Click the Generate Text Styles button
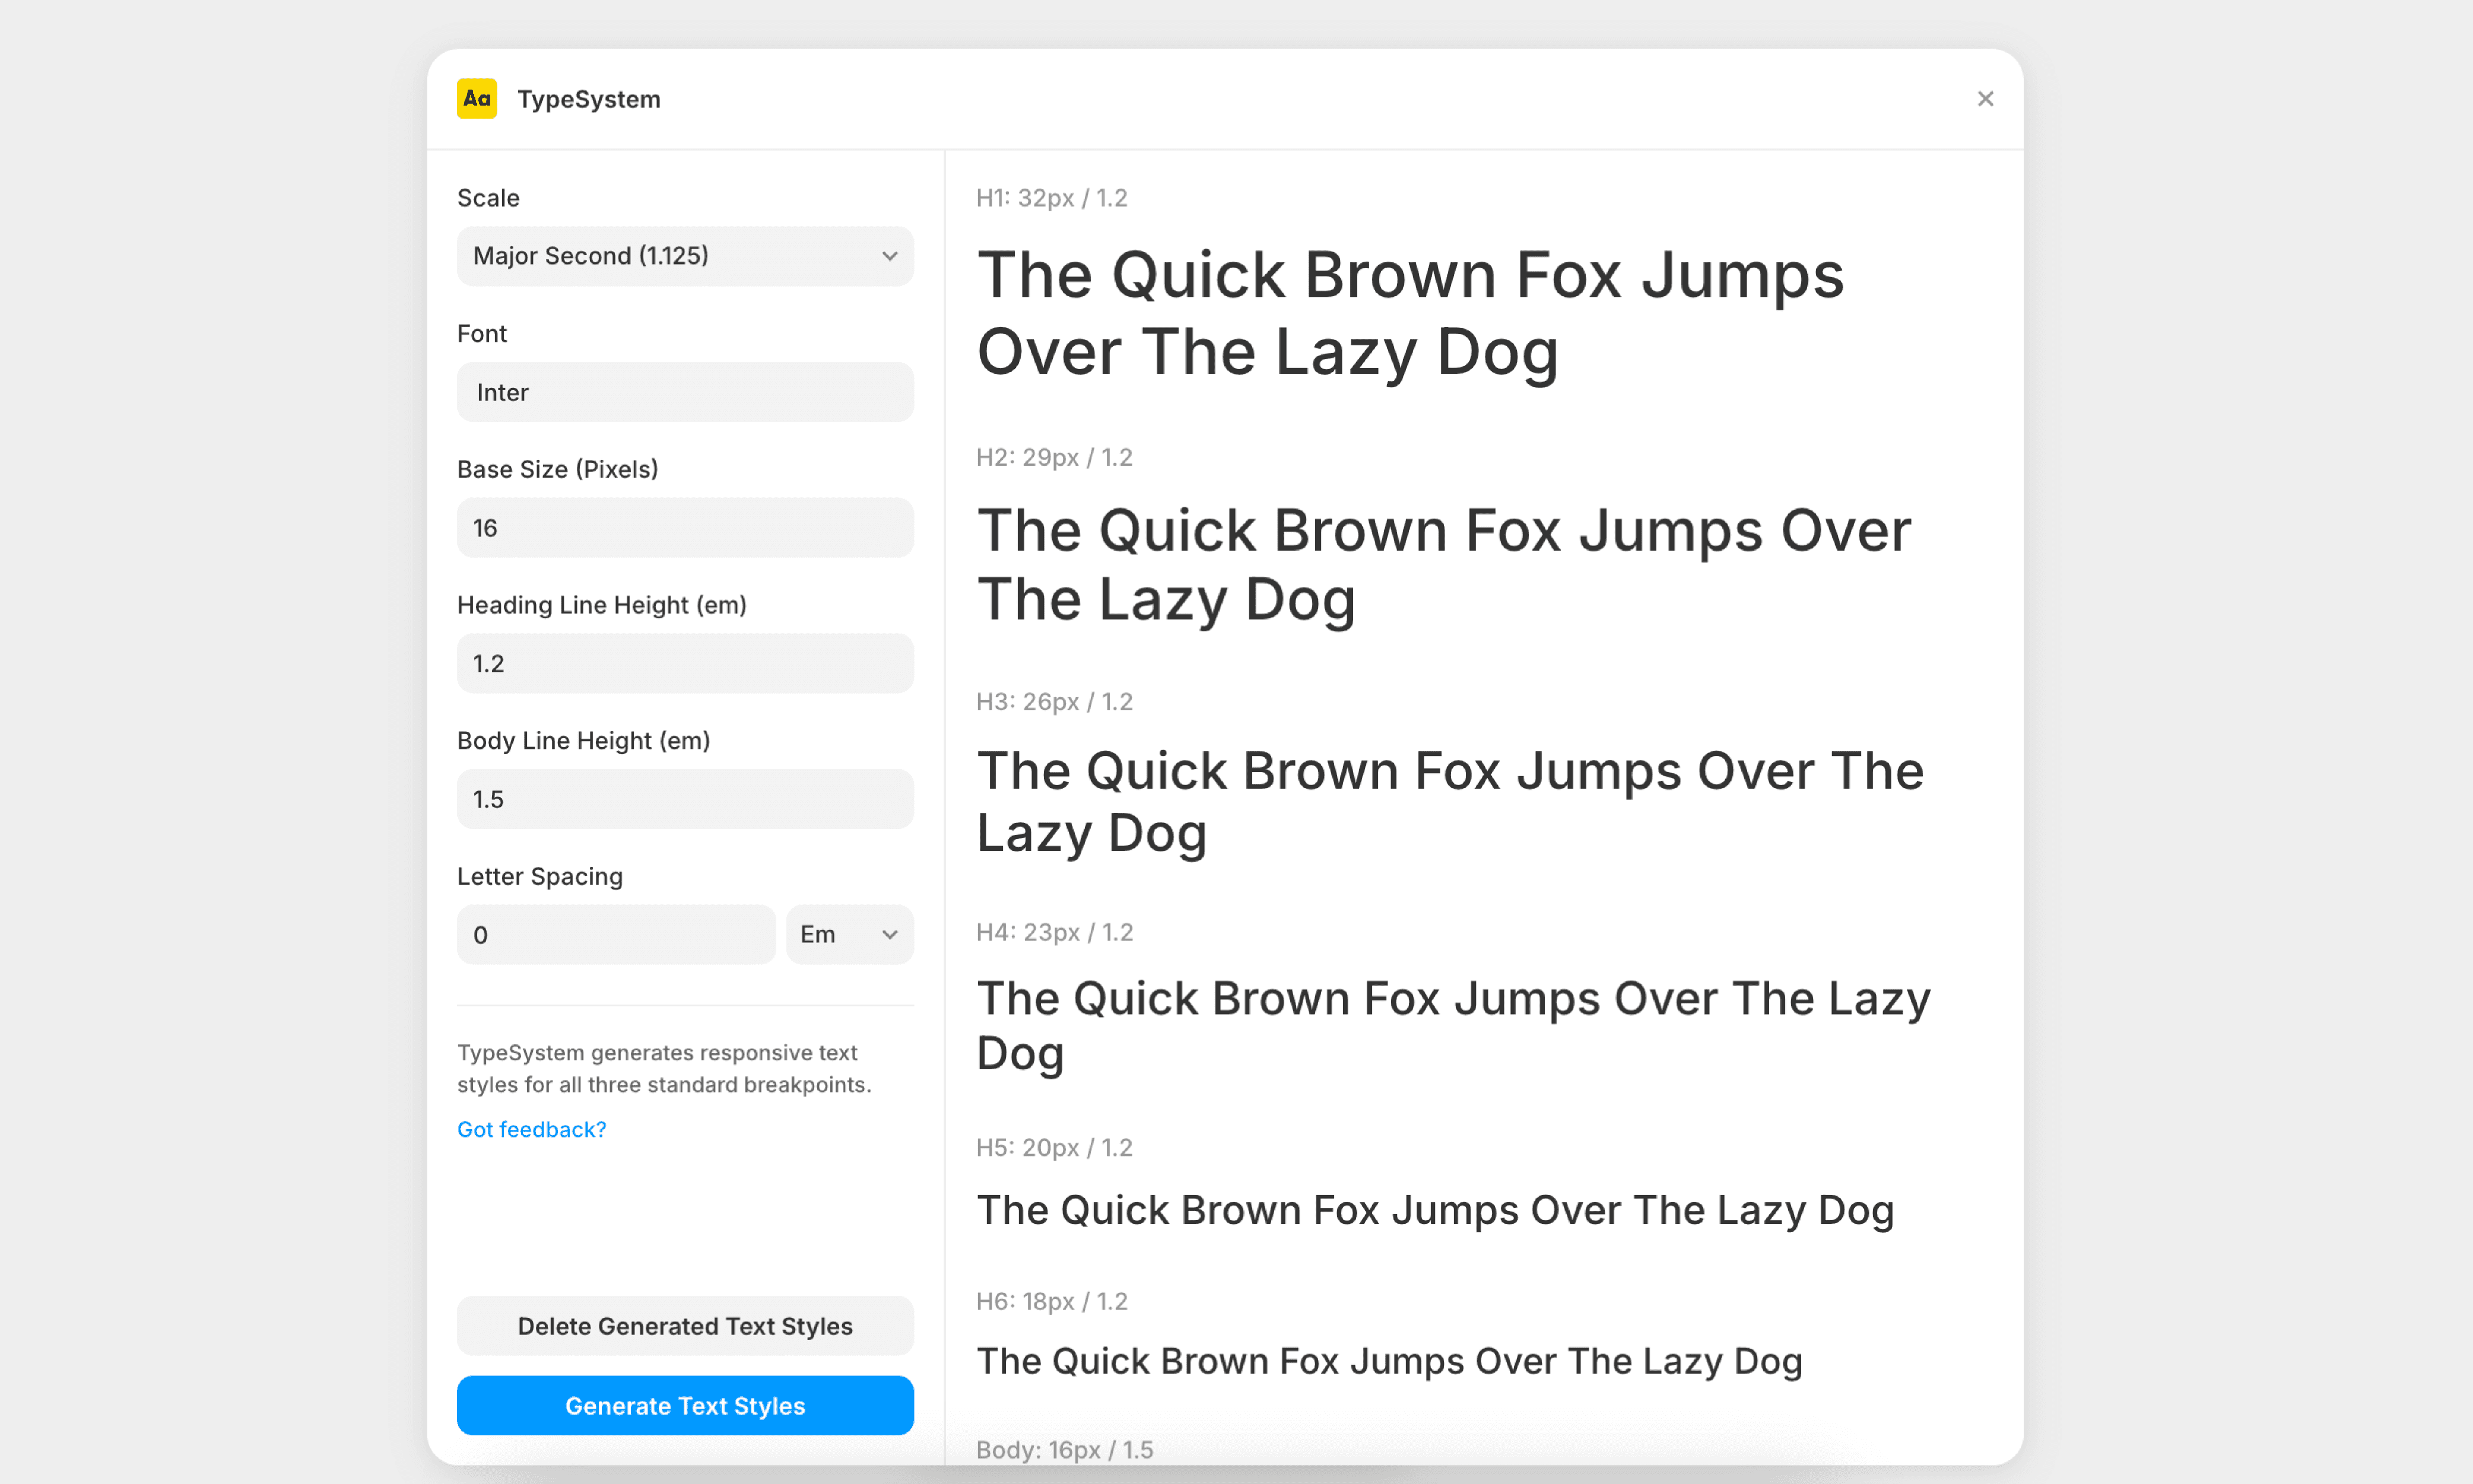Screen dimensions: 2473x1484 pos(685,1405)
